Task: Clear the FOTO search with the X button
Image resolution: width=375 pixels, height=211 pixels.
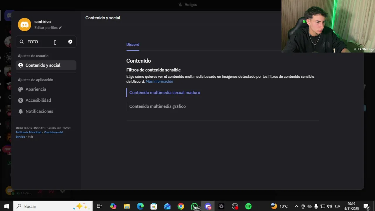Action: pyautogui.click(x=70, y=42)
